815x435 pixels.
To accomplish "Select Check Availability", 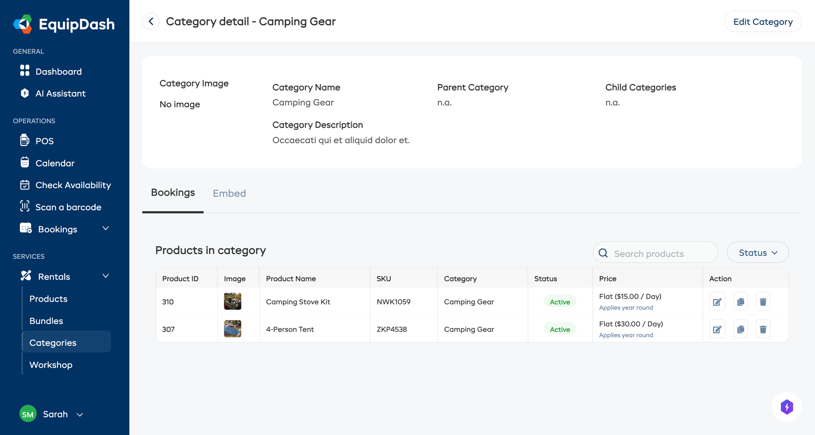I will click(73, 185).
